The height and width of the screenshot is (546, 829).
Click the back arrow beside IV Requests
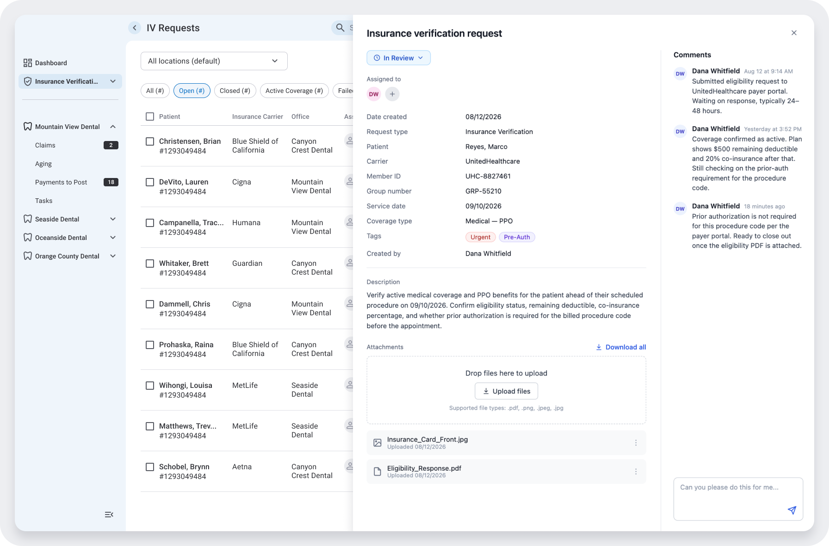coord(135,28)
